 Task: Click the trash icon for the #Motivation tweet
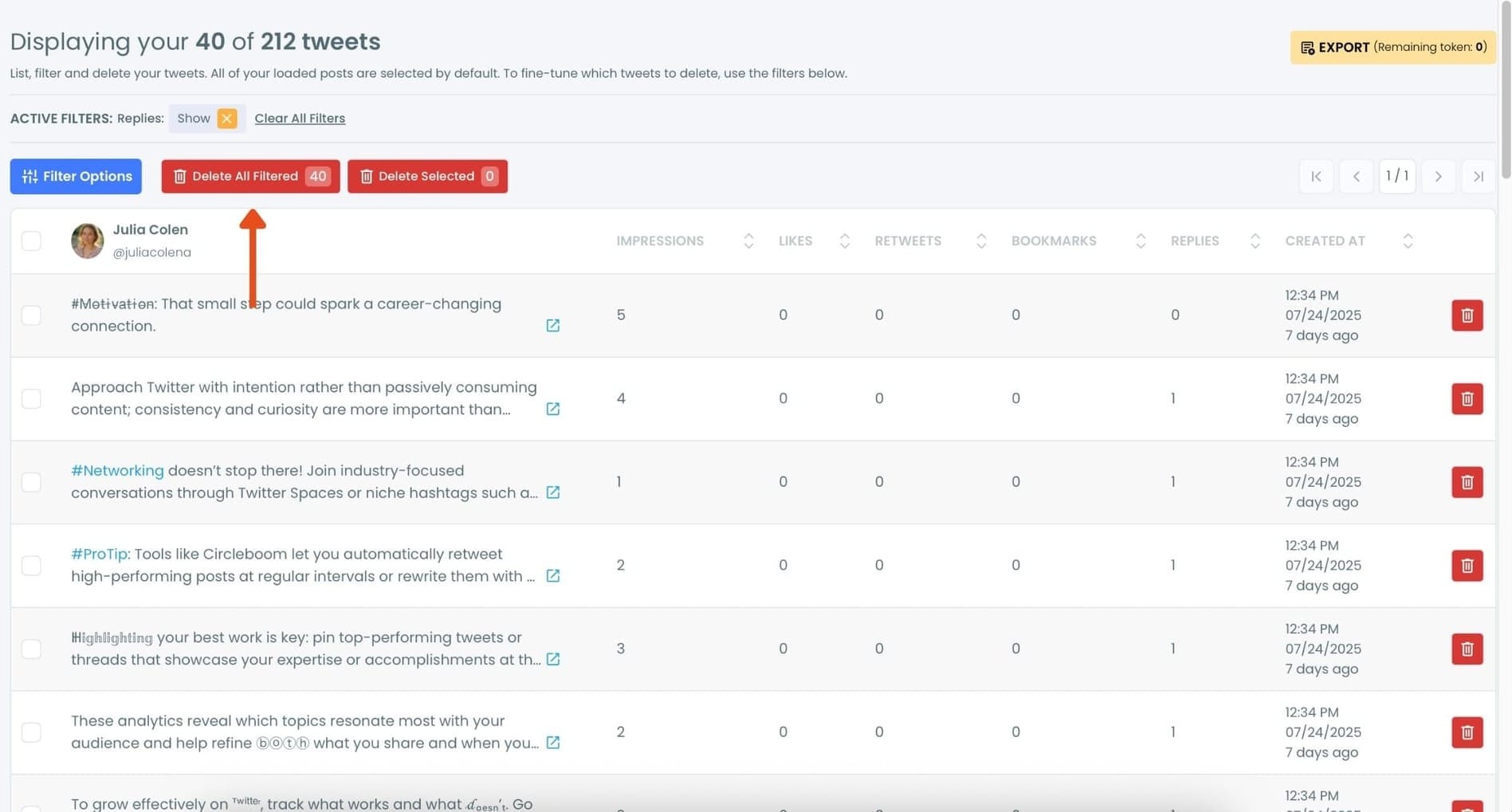(x=1467, y=316)
